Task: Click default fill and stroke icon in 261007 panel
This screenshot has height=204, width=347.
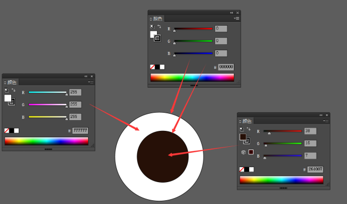Action: click(242, 129)
